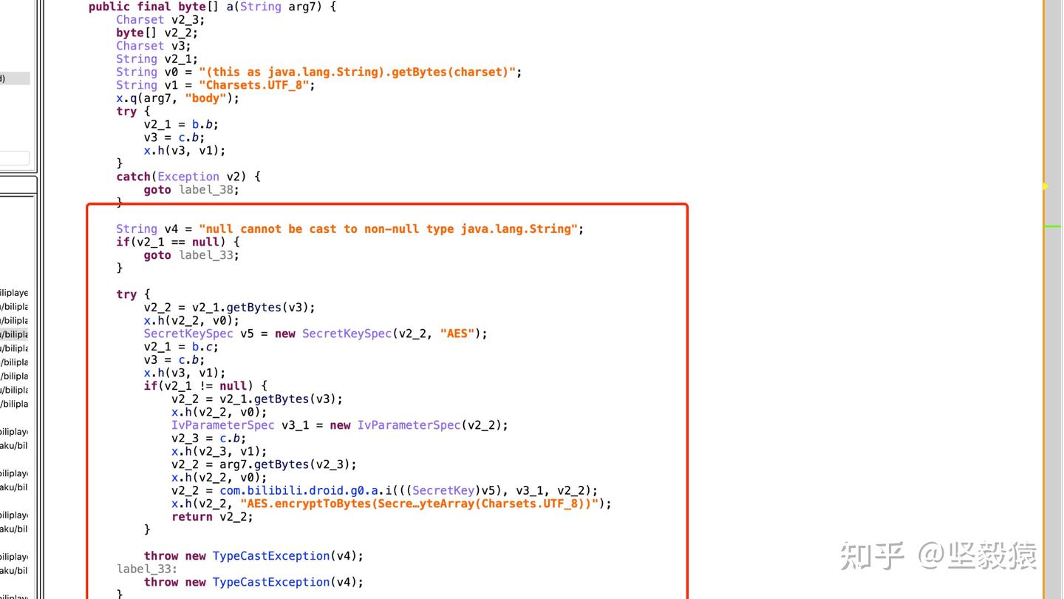Viewport: 1064px width, 599px height.
Task: Click the "v2_1 = b.b;" assignment
Action: (181, 124)
